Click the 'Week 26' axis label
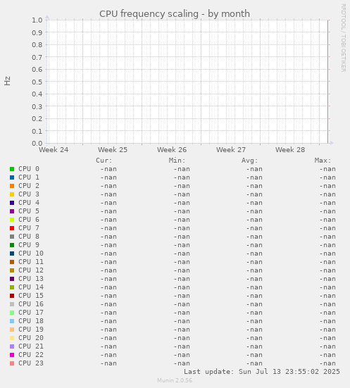This screenshot has height=388, width=350. 172,150
